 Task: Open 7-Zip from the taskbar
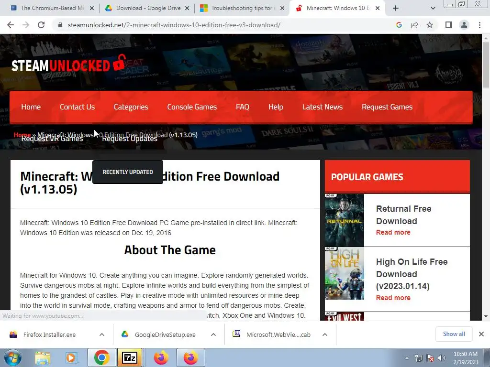tap(130, 357)
